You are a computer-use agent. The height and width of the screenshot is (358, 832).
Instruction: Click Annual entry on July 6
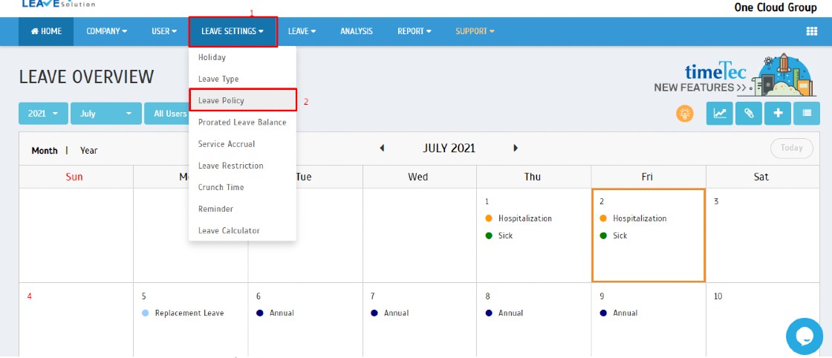point(276,313)
